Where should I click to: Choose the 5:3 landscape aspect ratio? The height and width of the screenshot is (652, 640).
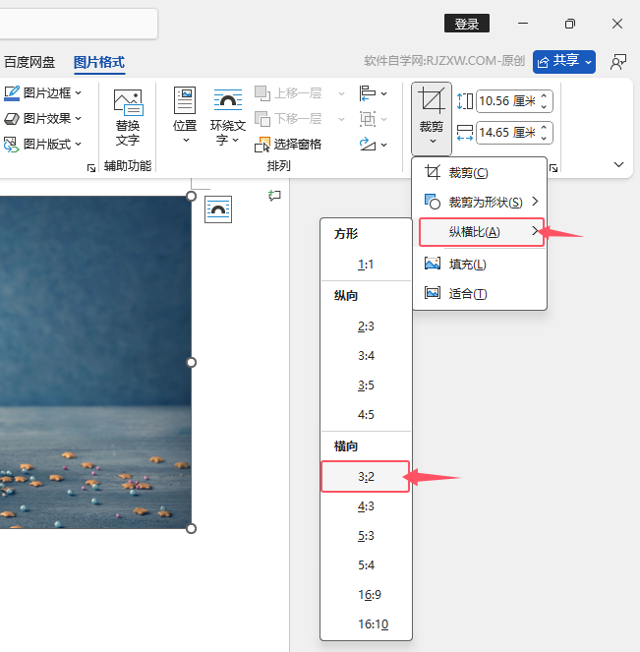pos(366,536)
